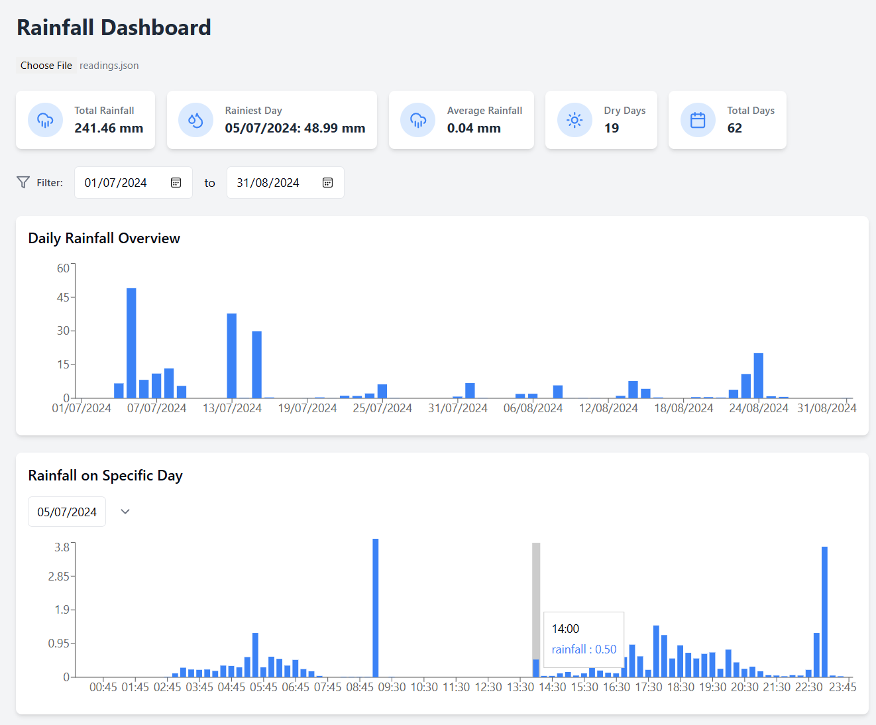
Task: Click the Total Rainfall cloud icon
Action: pos(45,120)
